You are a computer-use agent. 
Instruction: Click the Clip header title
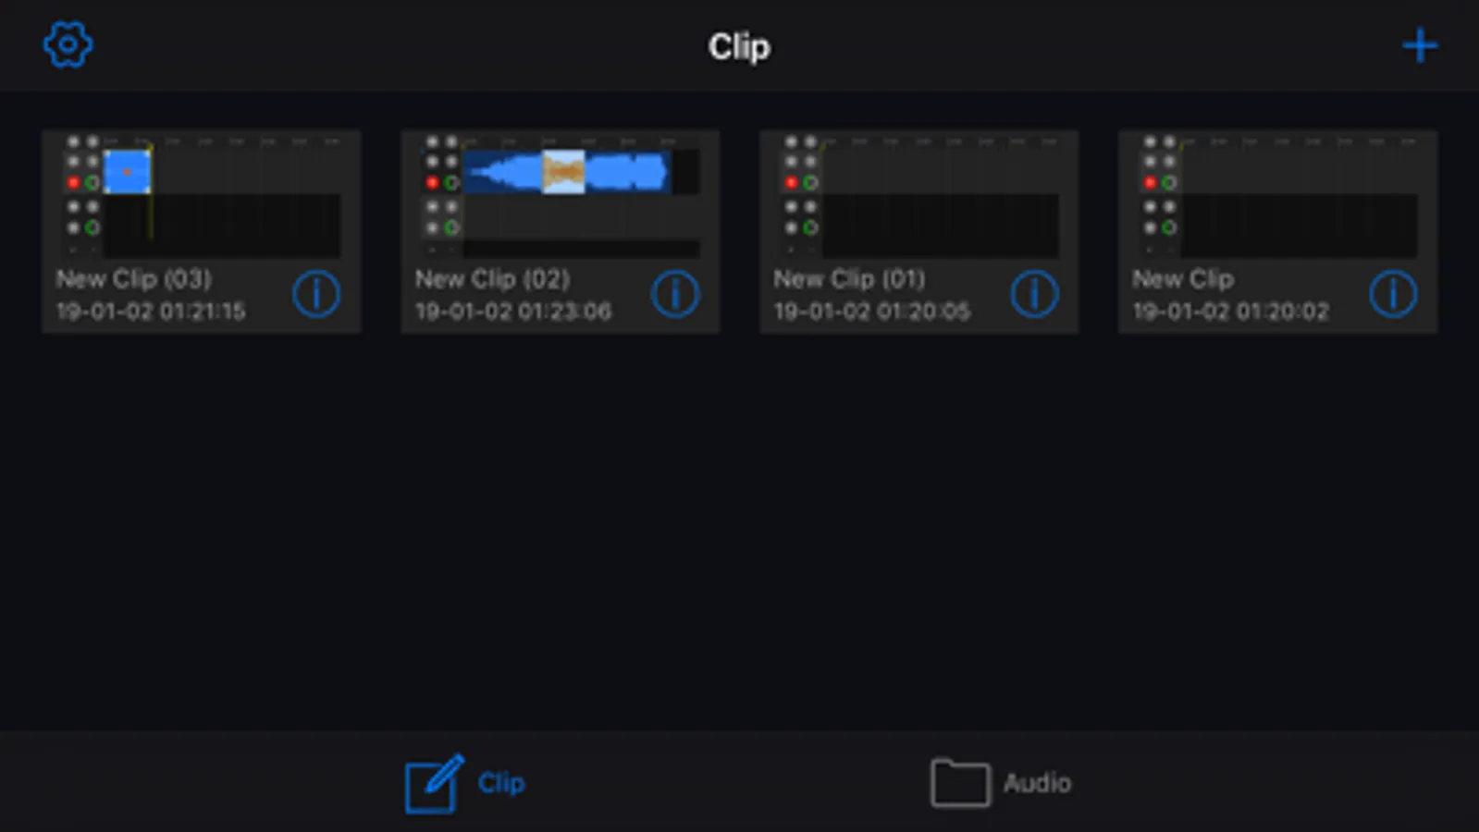[x=739, y=46]
